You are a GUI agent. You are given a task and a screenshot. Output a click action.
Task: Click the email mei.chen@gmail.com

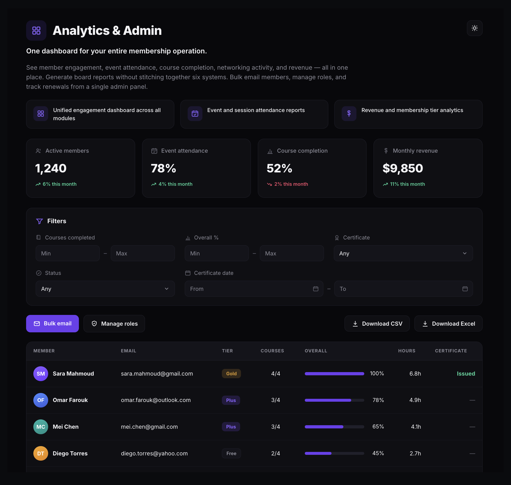[149, 427]
